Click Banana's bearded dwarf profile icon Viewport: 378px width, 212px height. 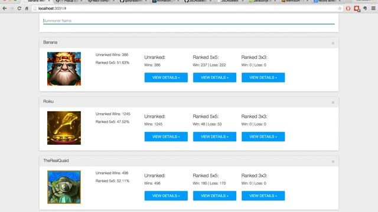(64, 69)
